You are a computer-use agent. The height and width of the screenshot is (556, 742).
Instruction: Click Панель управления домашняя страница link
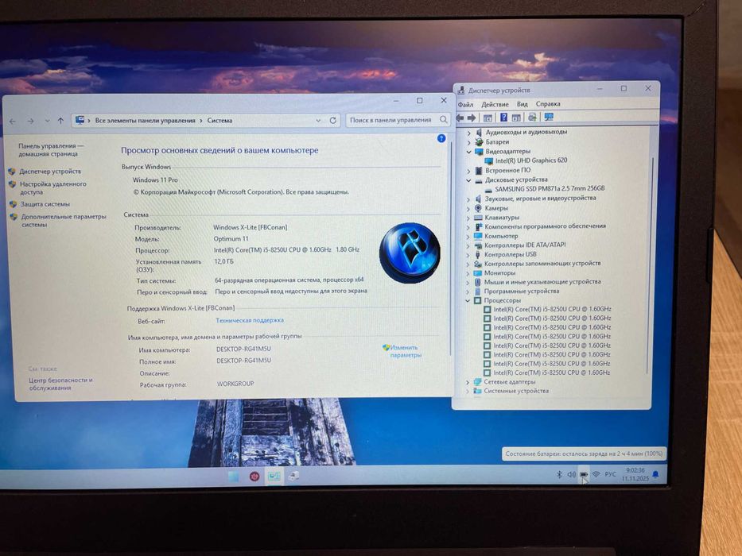point(51,150)
